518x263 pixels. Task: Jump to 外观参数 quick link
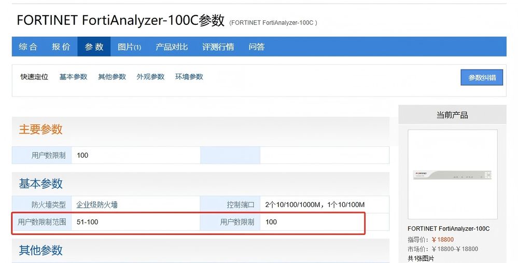[x=151, y=77]
